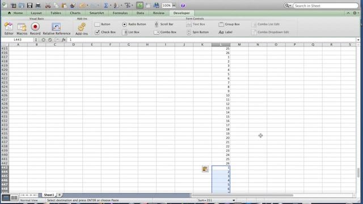Click the Sort A-Z icon

tap(116, 5)
